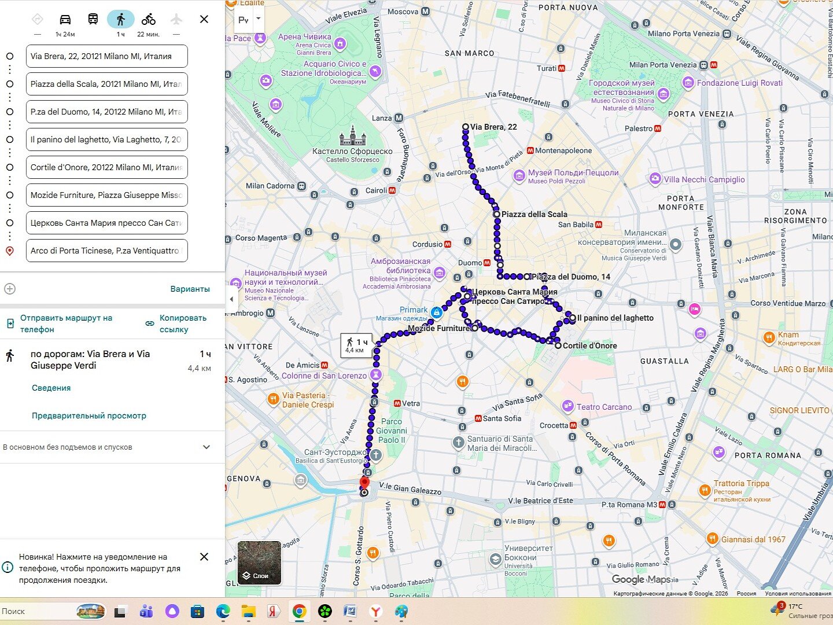Click the Museo Poldi Pezzoli marker icon
The height and width of the screenshot is (625, 833).
click(519, 175)
